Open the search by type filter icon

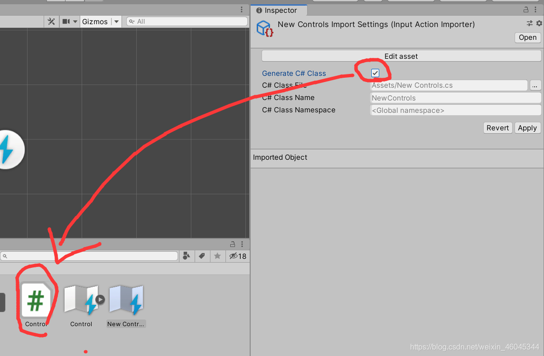[x=187, y=256]
